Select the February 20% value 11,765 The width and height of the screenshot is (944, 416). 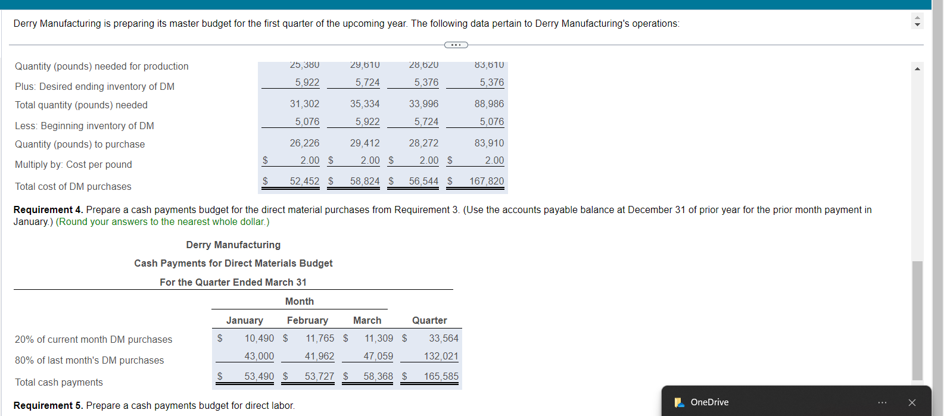(x=320, y=338)
